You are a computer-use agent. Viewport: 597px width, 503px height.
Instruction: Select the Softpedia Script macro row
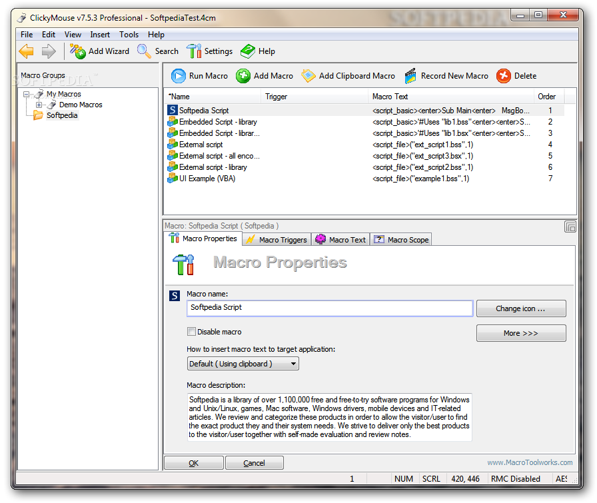[364, 110]
